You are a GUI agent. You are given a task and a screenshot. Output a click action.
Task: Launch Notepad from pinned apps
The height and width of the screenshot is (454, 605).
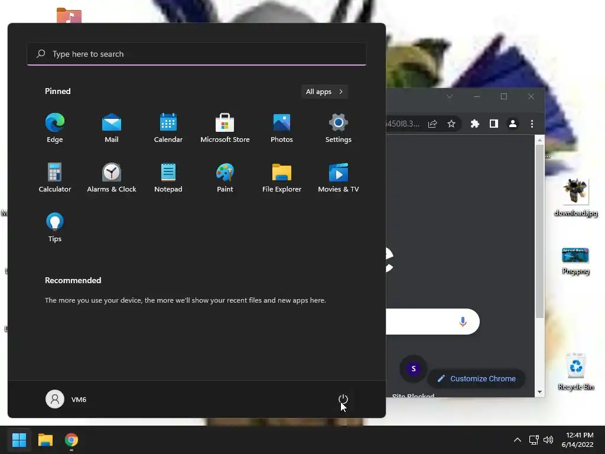tap(168, 177)
